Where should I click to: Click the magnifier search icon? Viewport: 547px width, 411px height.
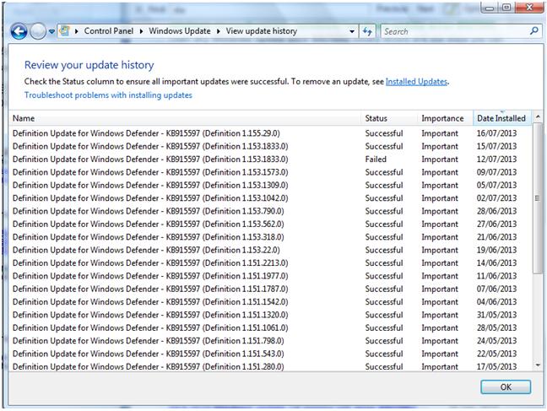click(534, 31)
